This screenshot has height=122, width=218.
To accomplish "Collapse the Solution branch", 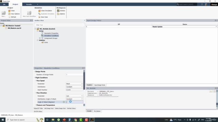I will (x=37, y=40).
